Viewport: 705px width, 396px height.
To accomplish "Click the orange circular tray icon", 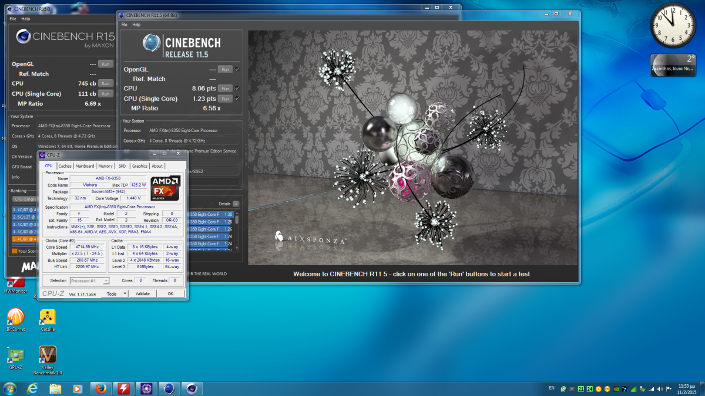I will (599, 388).
